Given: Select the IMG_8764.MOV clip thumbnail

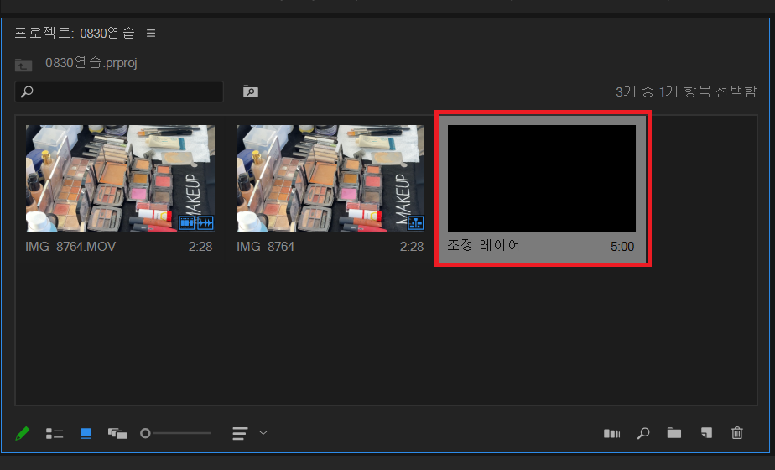Looking at the screenshot, I should coord(120,178).
